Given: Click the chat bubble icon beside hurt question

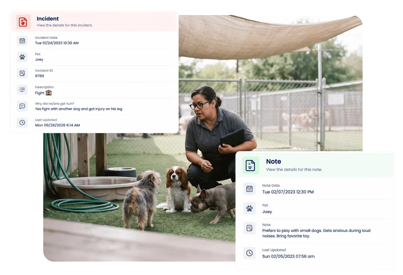Looking at the screenshot, I should coord(22,106).
